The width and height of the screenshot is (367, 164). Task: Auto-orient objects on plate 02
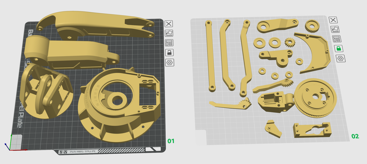(335, 29)
